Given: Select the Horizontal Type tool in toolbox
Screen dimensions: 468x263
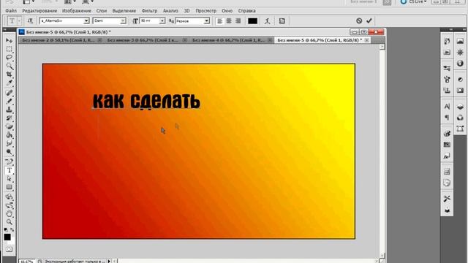Looking at the screenshot, I should tap(10, 170).
